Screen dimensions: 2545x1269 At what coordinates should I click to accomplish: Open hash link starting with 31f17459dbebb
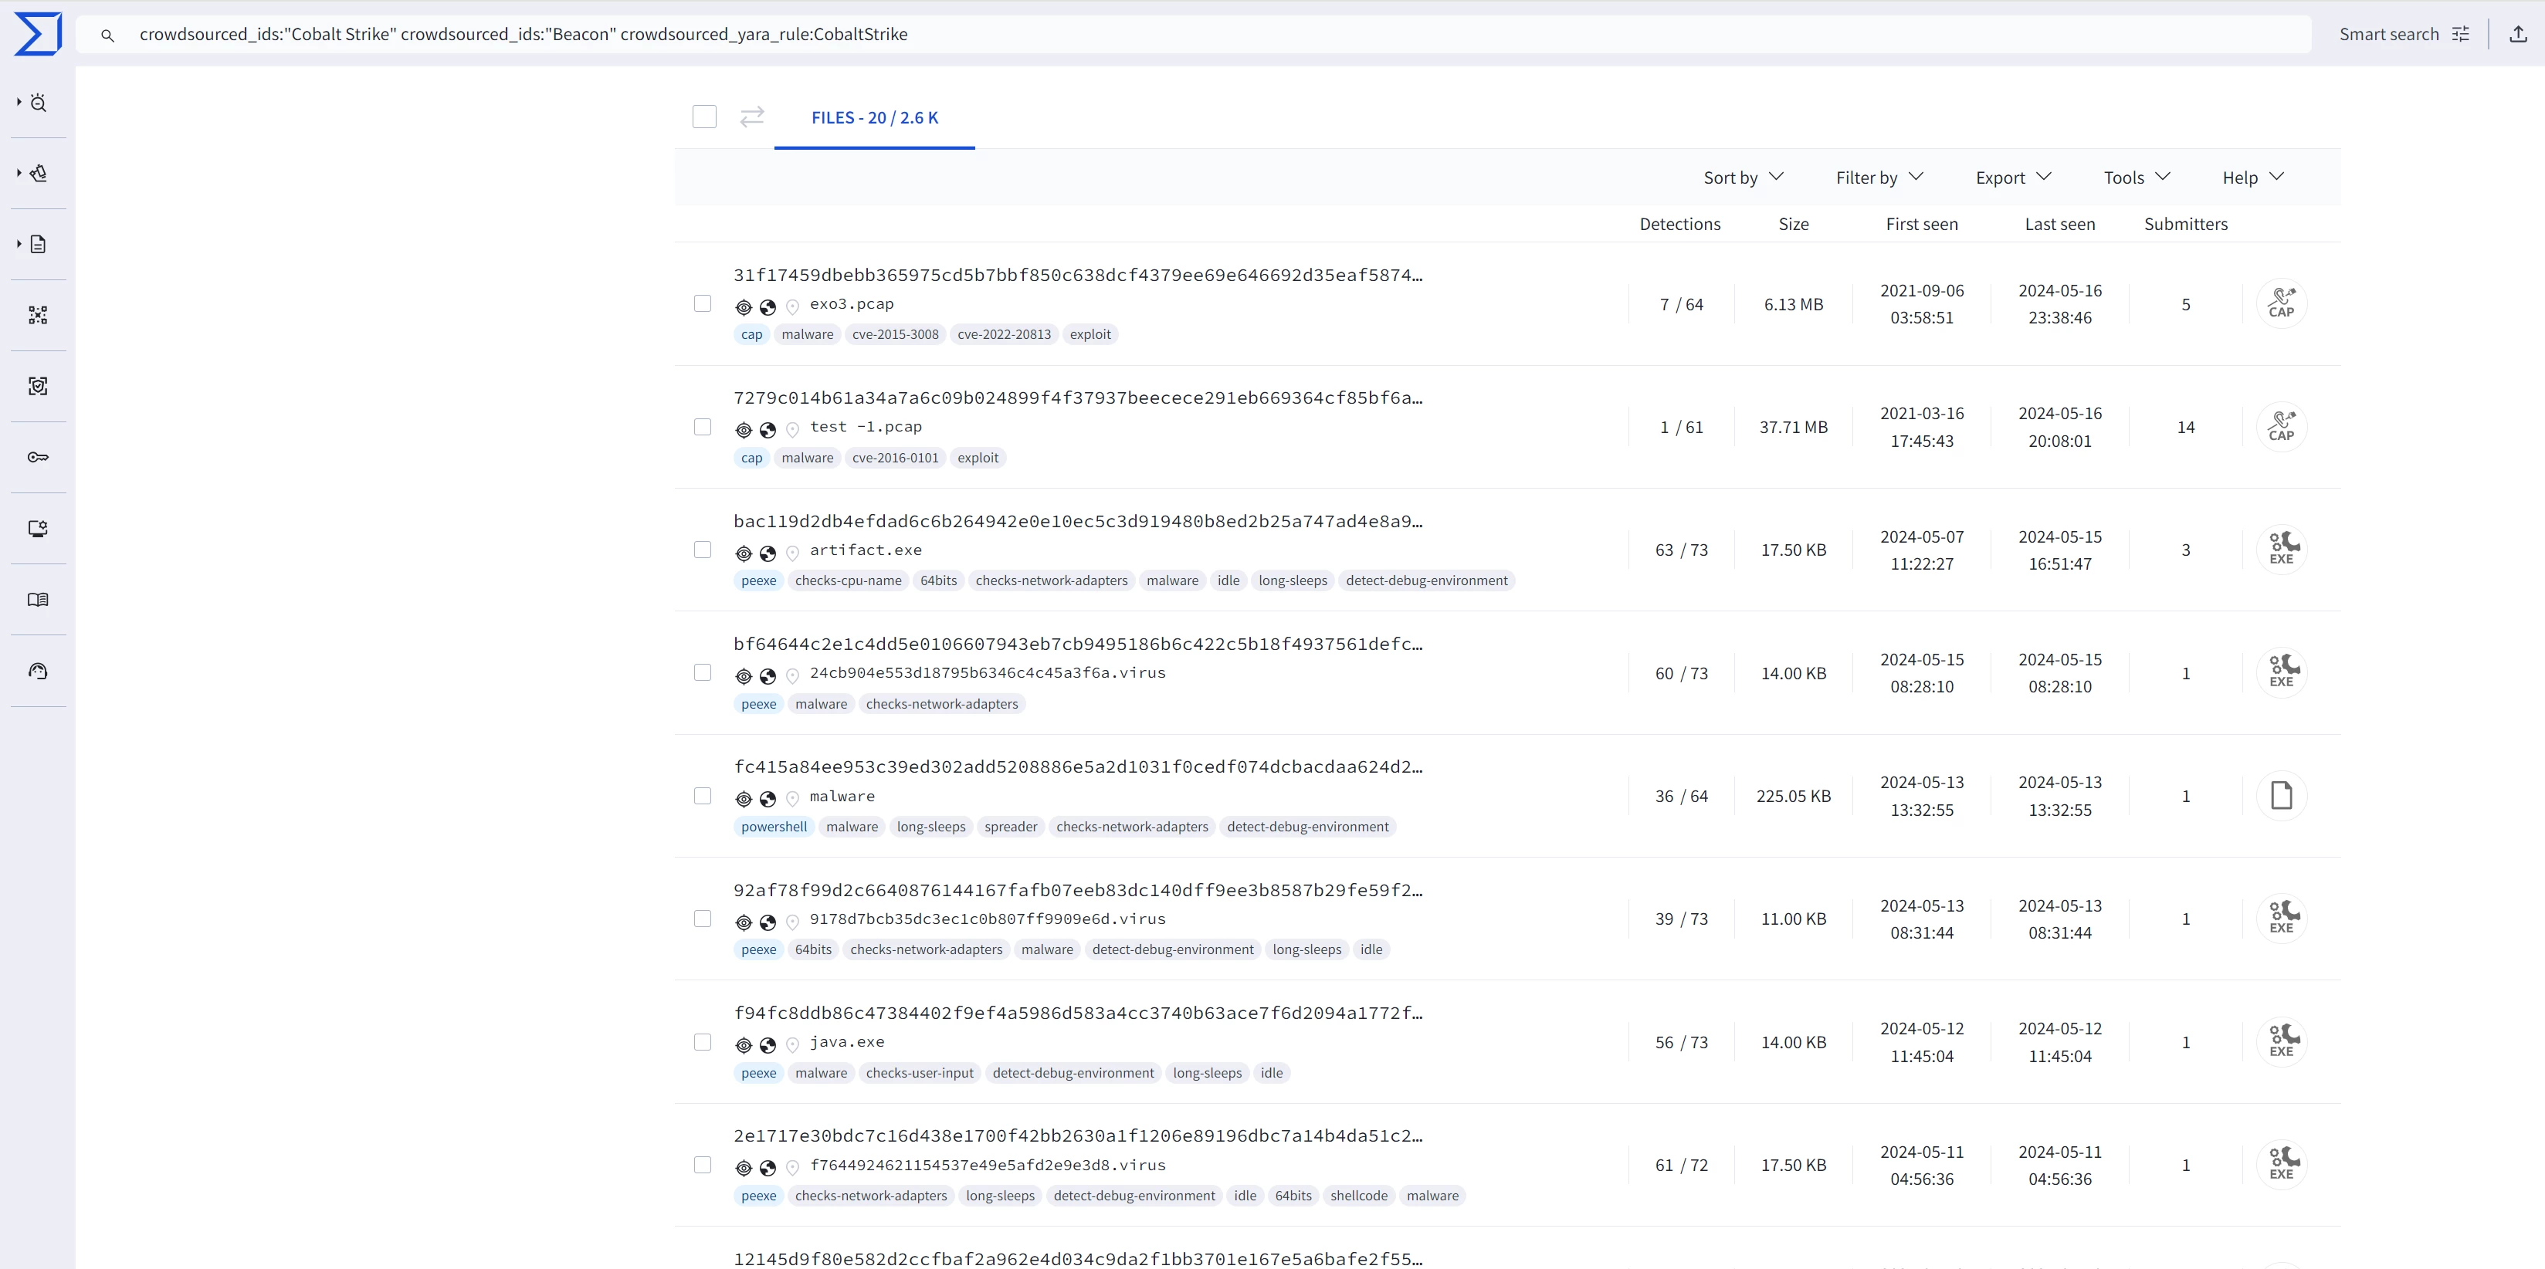[x=1078, y=275]
